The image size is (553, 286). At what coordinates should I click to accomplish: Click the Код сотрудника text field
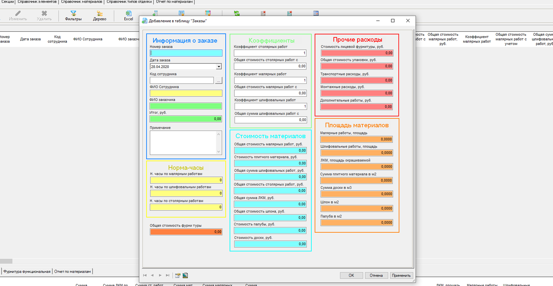coord(182,80)
